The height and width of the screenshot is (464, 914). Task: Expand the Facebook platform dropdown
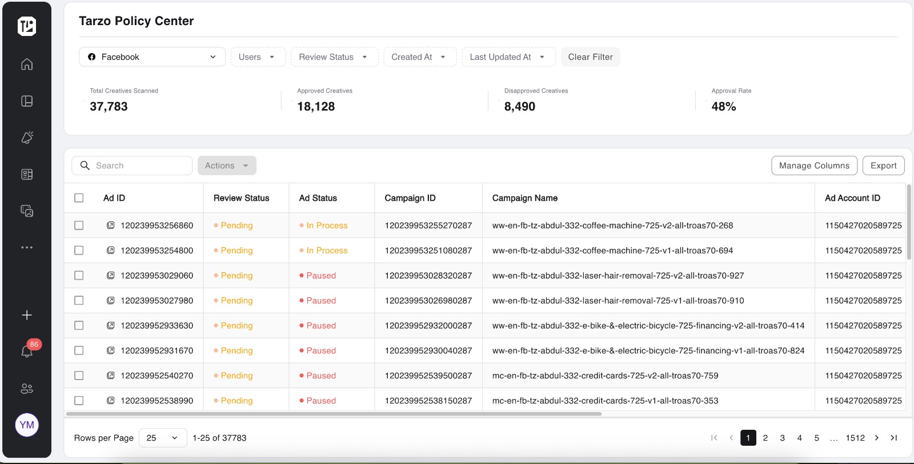[152, 57]
